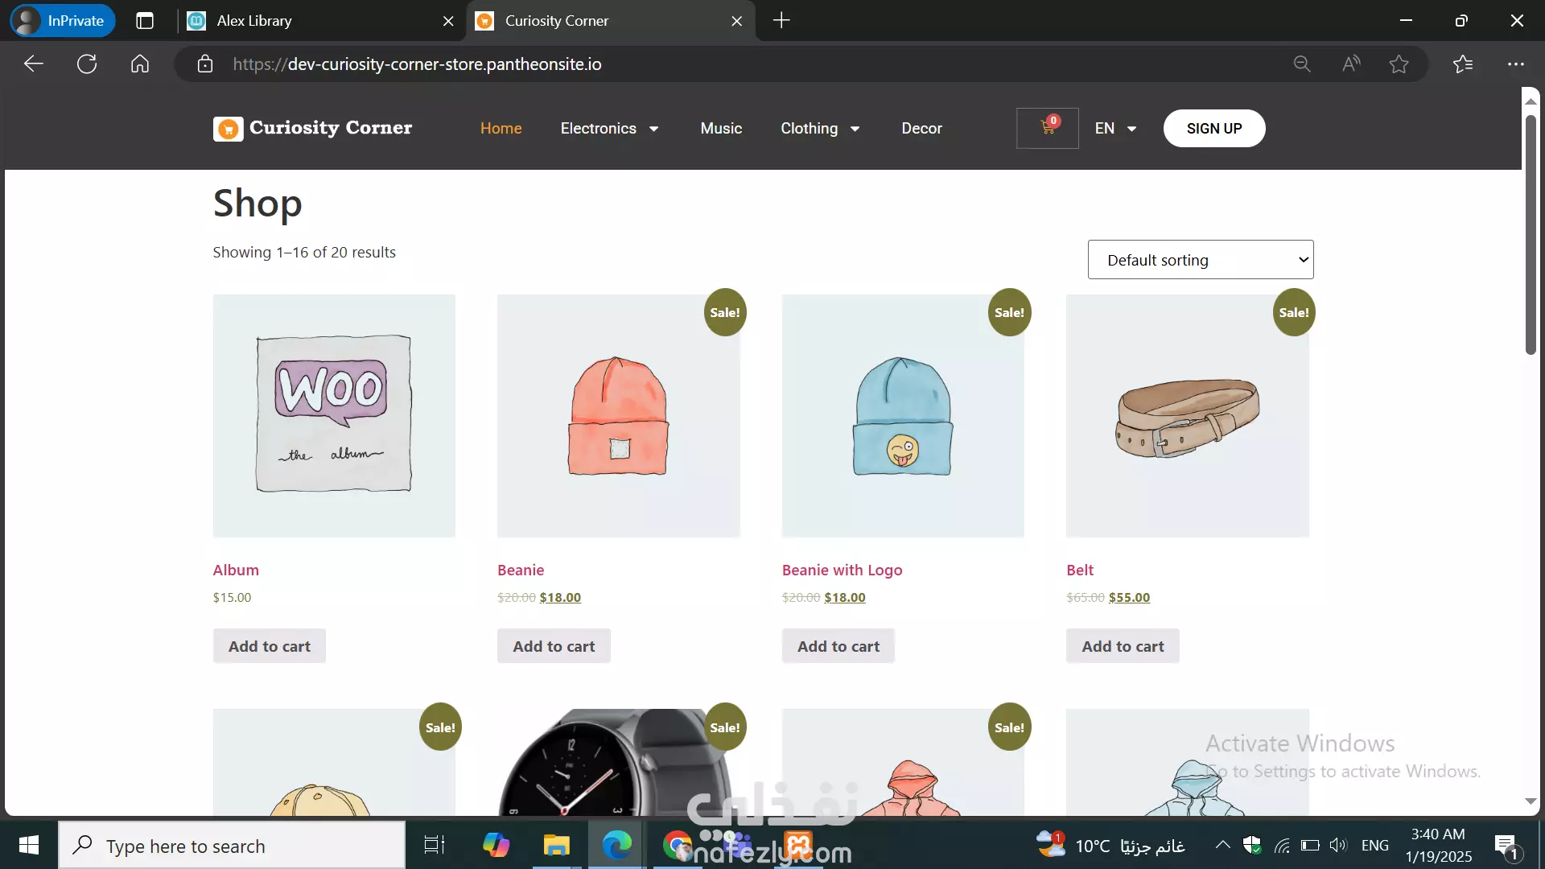This screenshot has height=869, width=1545.
Task: Click the Curiosity Corner logo
Action: coord(312,128)
